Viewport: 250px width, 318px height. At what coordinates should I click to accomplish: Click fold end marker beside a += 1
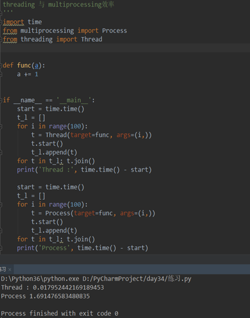pos(1,74)
